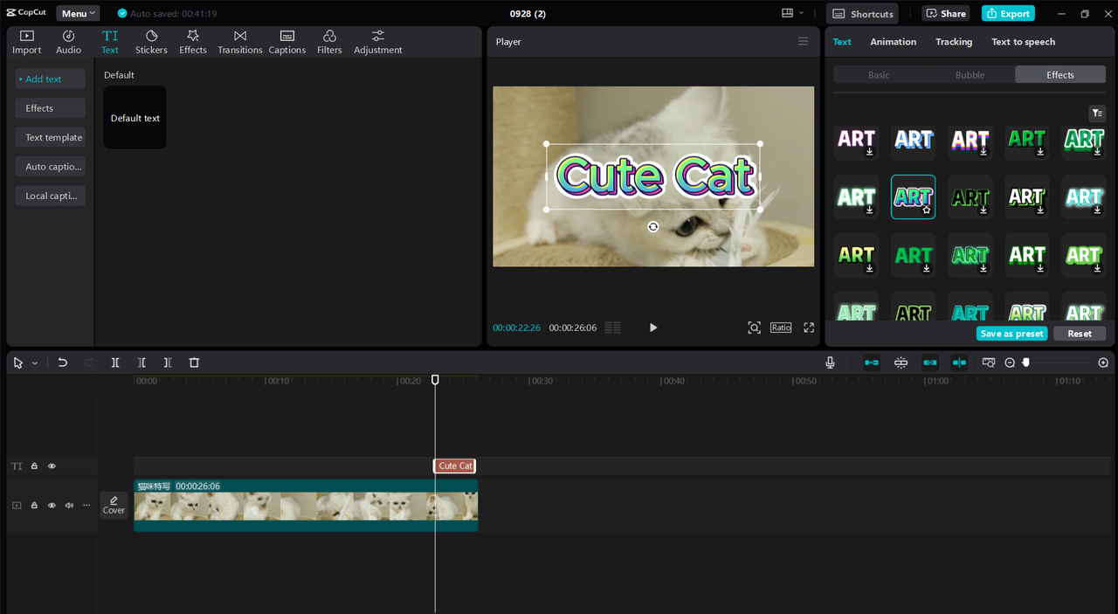Delete right of playhead
1118x614 pixels.
pos(168,362)
